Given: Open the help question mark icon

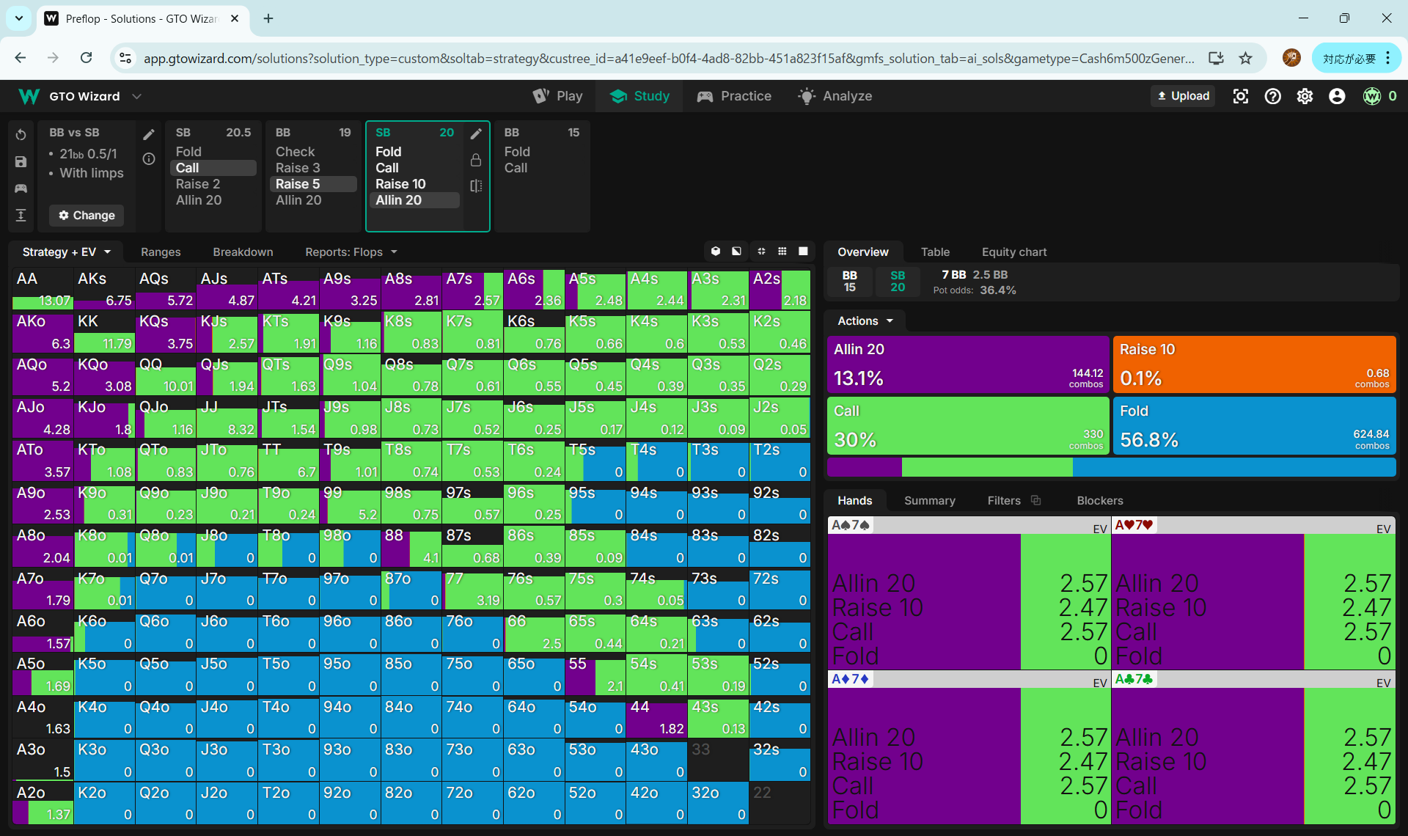Looking at the screenshot, I should point(1272,96).
